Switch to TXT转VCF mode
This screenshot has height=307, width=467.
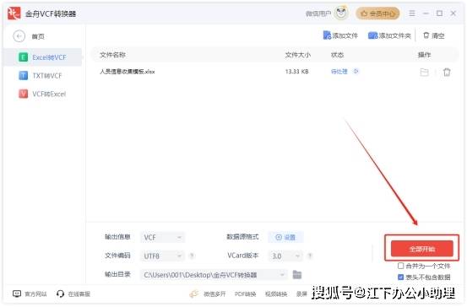(47, 76)
